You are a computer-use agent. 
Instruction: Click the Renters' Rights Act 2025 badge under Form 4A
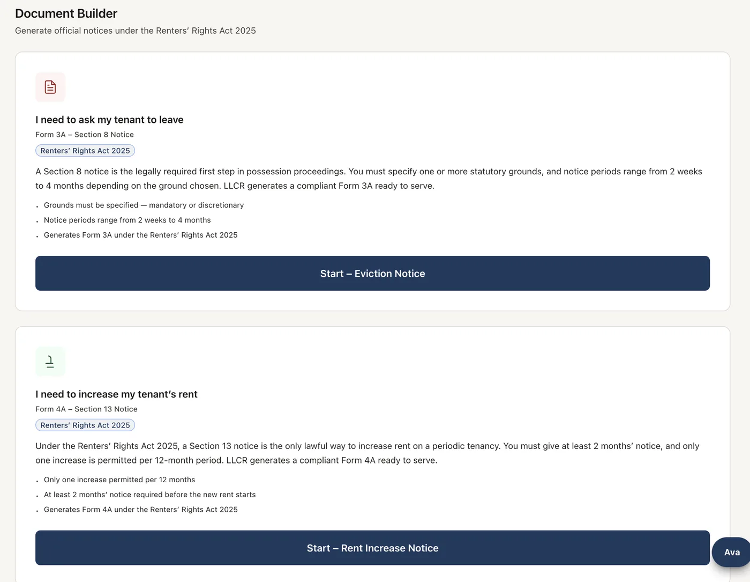tap(85, 425)
